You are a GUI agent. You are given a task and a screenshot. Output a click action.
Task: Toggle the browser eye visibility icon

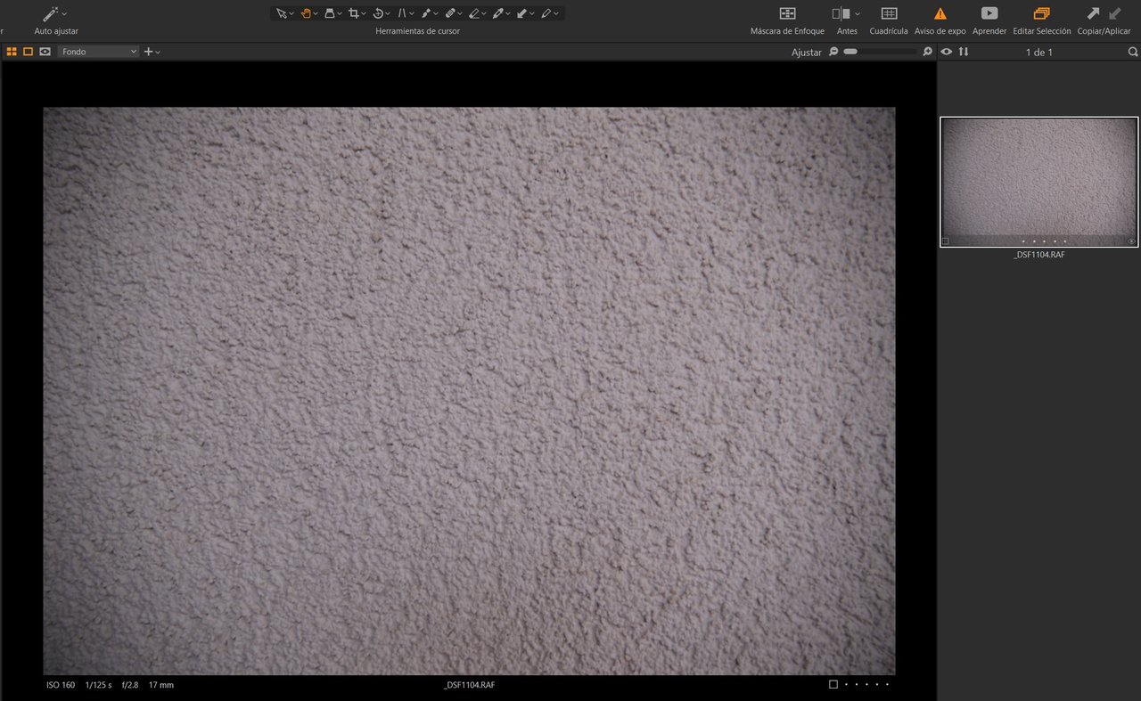coord(947,52)
